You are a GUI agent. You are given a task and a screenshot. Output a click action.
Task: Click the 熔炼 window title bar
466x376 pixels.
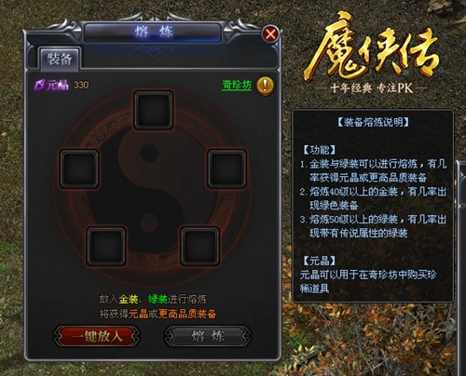click(x=153, y=32)
